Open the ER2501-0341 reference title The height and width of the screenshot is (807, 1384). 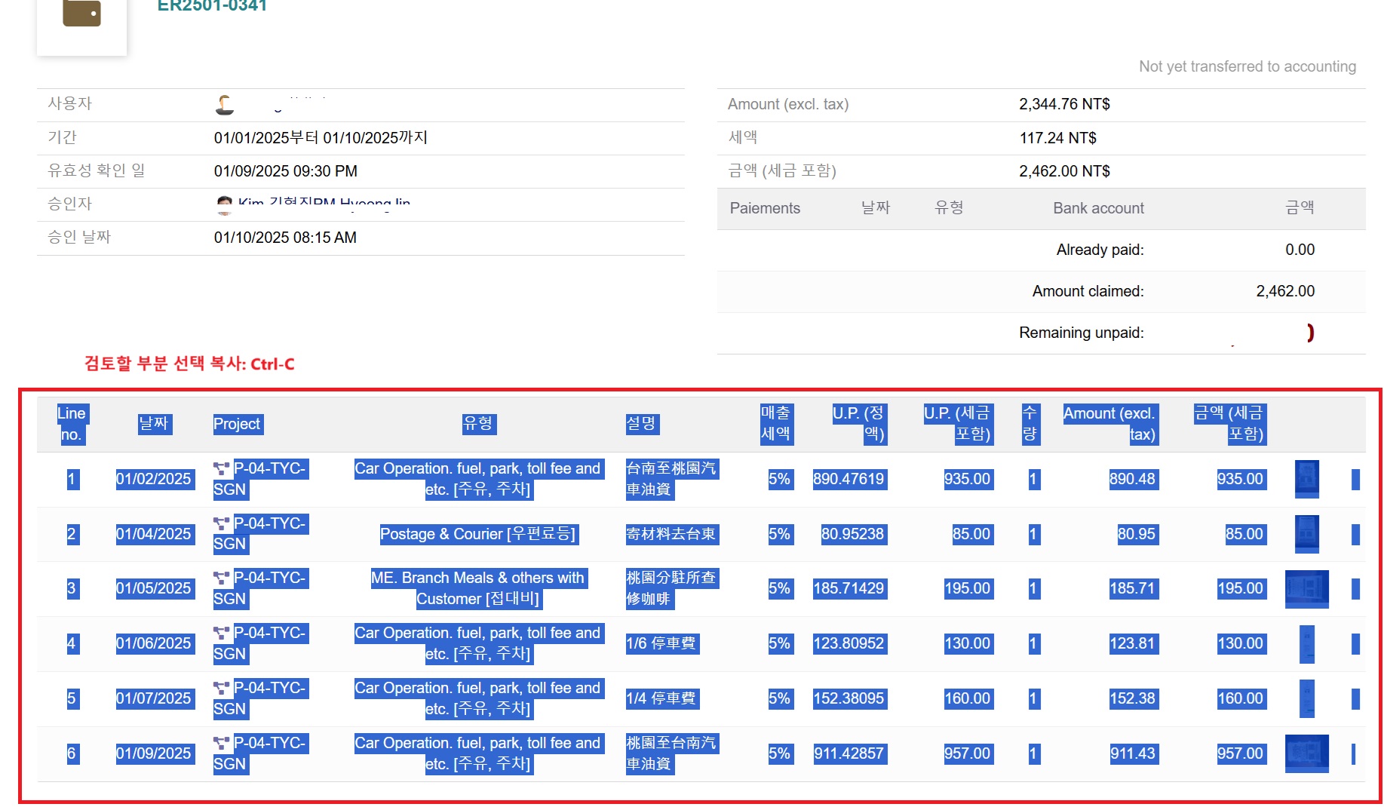pos(212,6)
